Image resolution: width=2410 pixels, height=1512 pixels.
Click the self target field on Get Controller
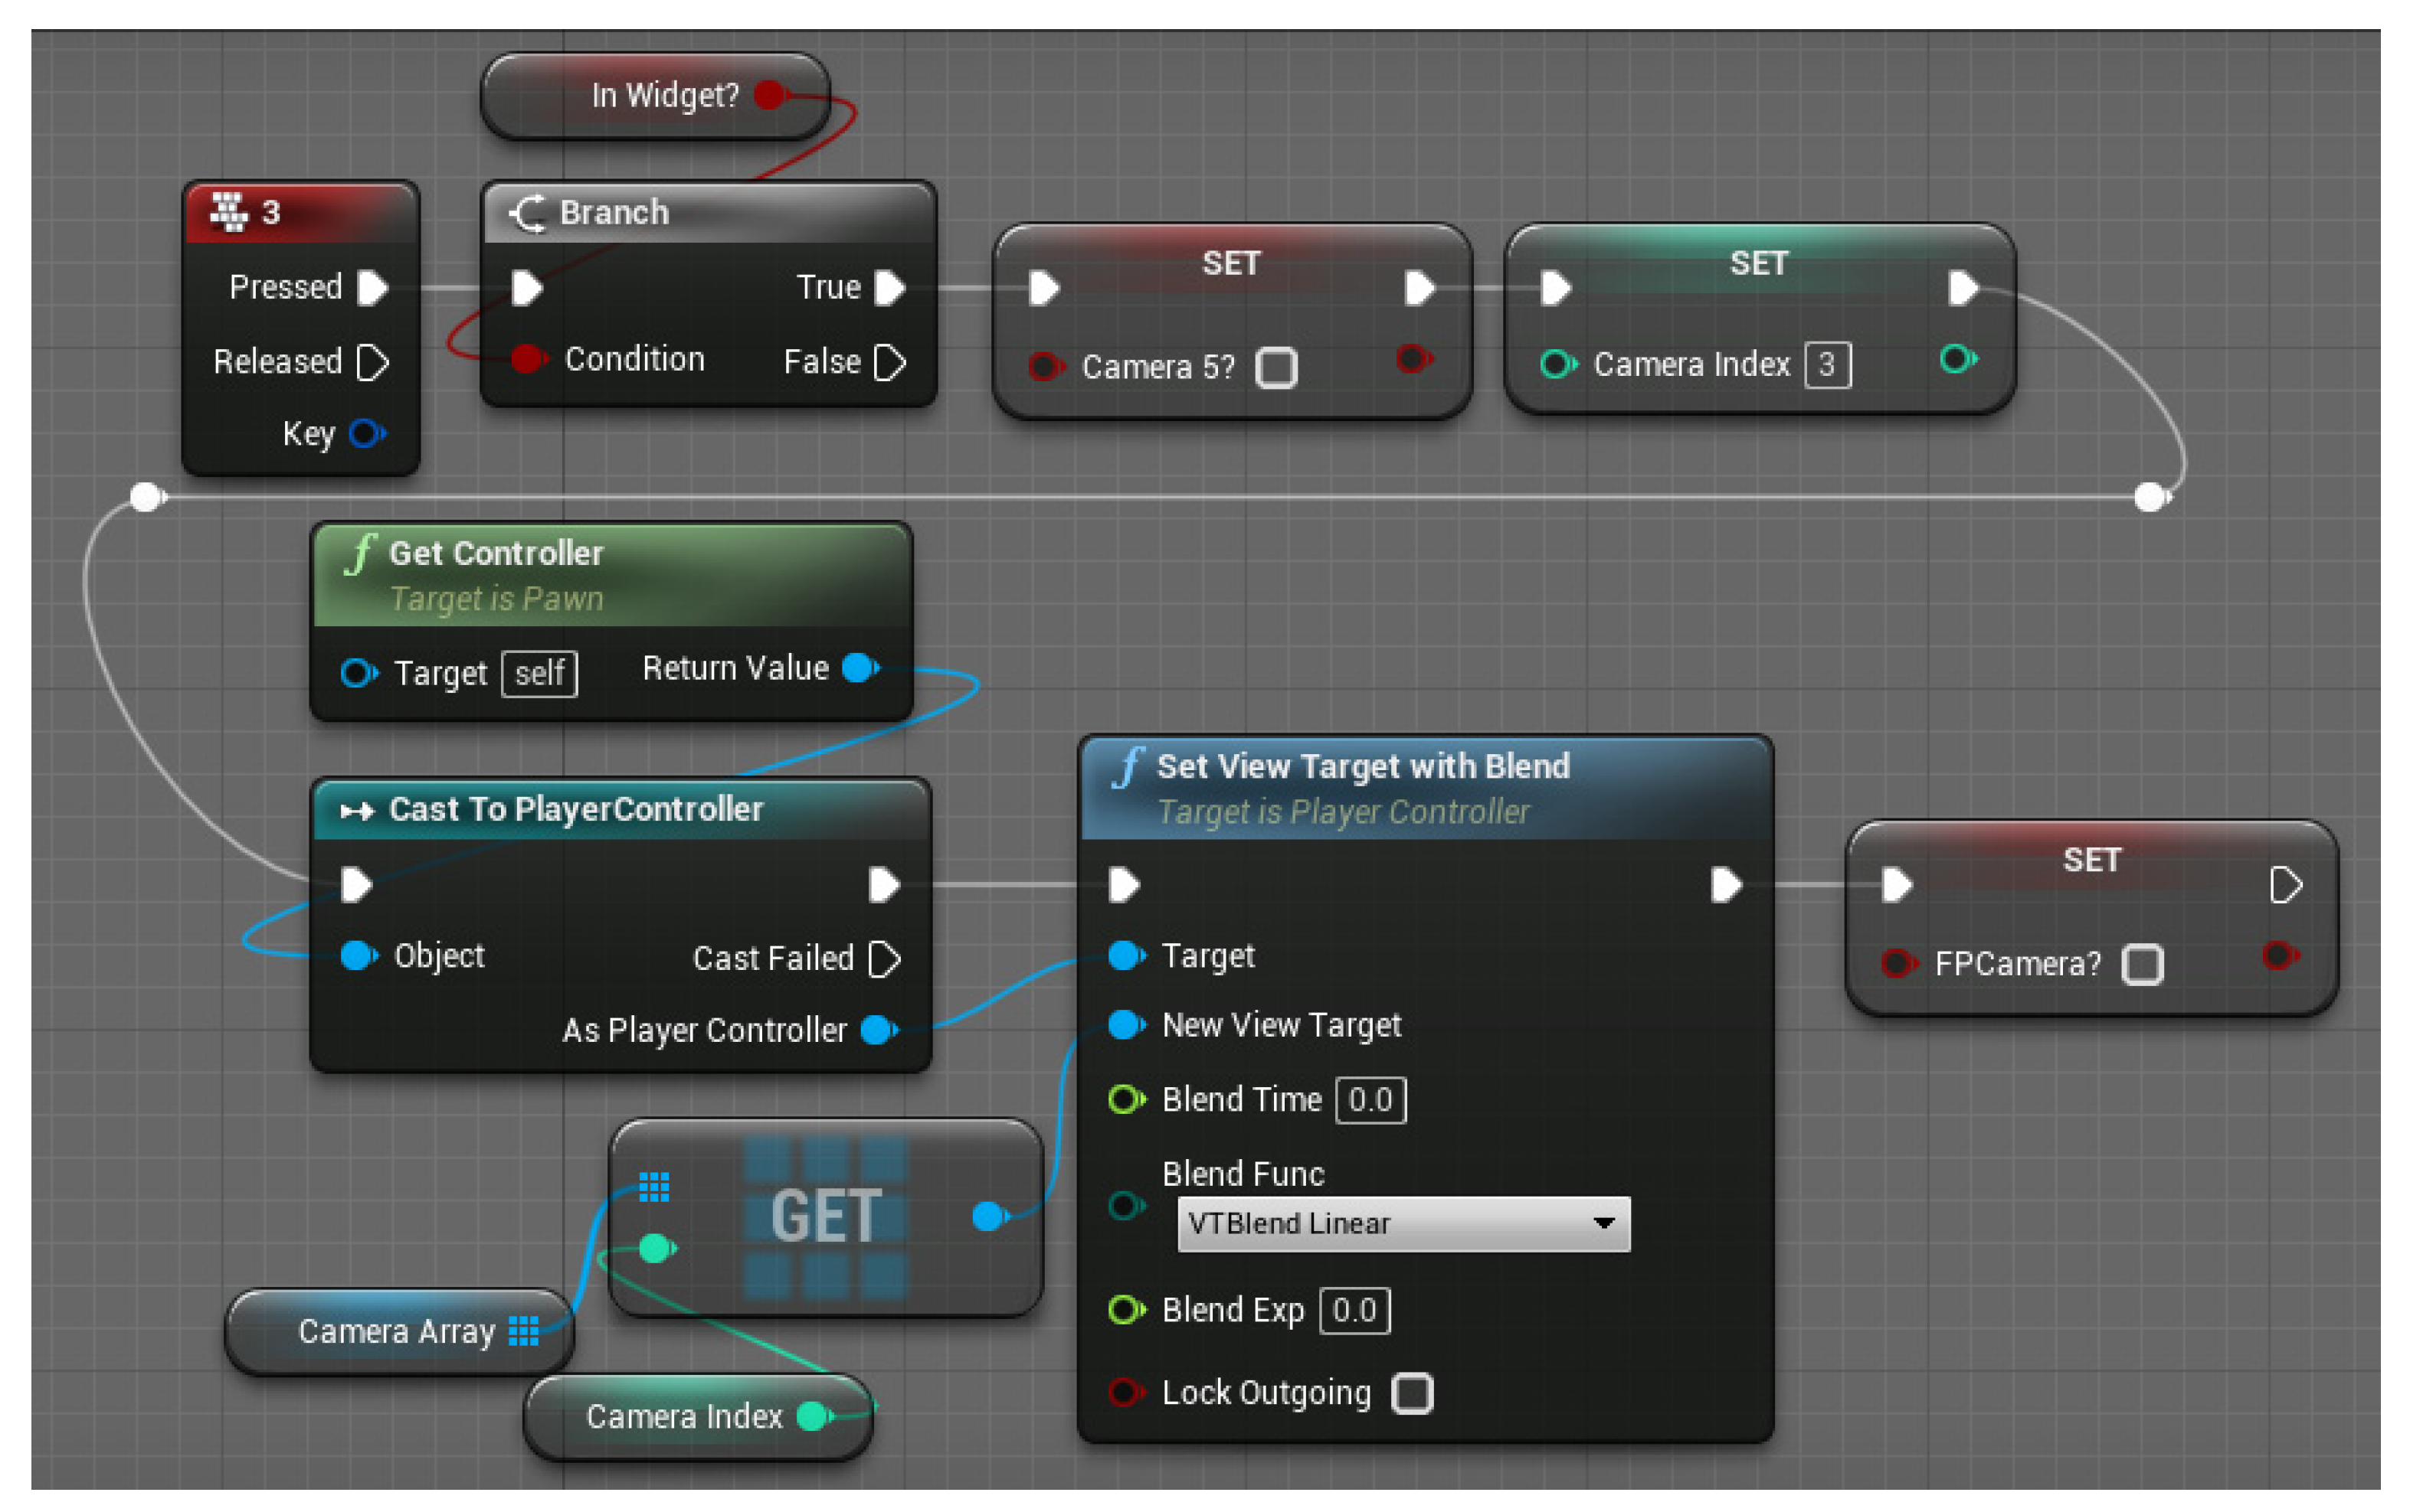pos(539,674)
